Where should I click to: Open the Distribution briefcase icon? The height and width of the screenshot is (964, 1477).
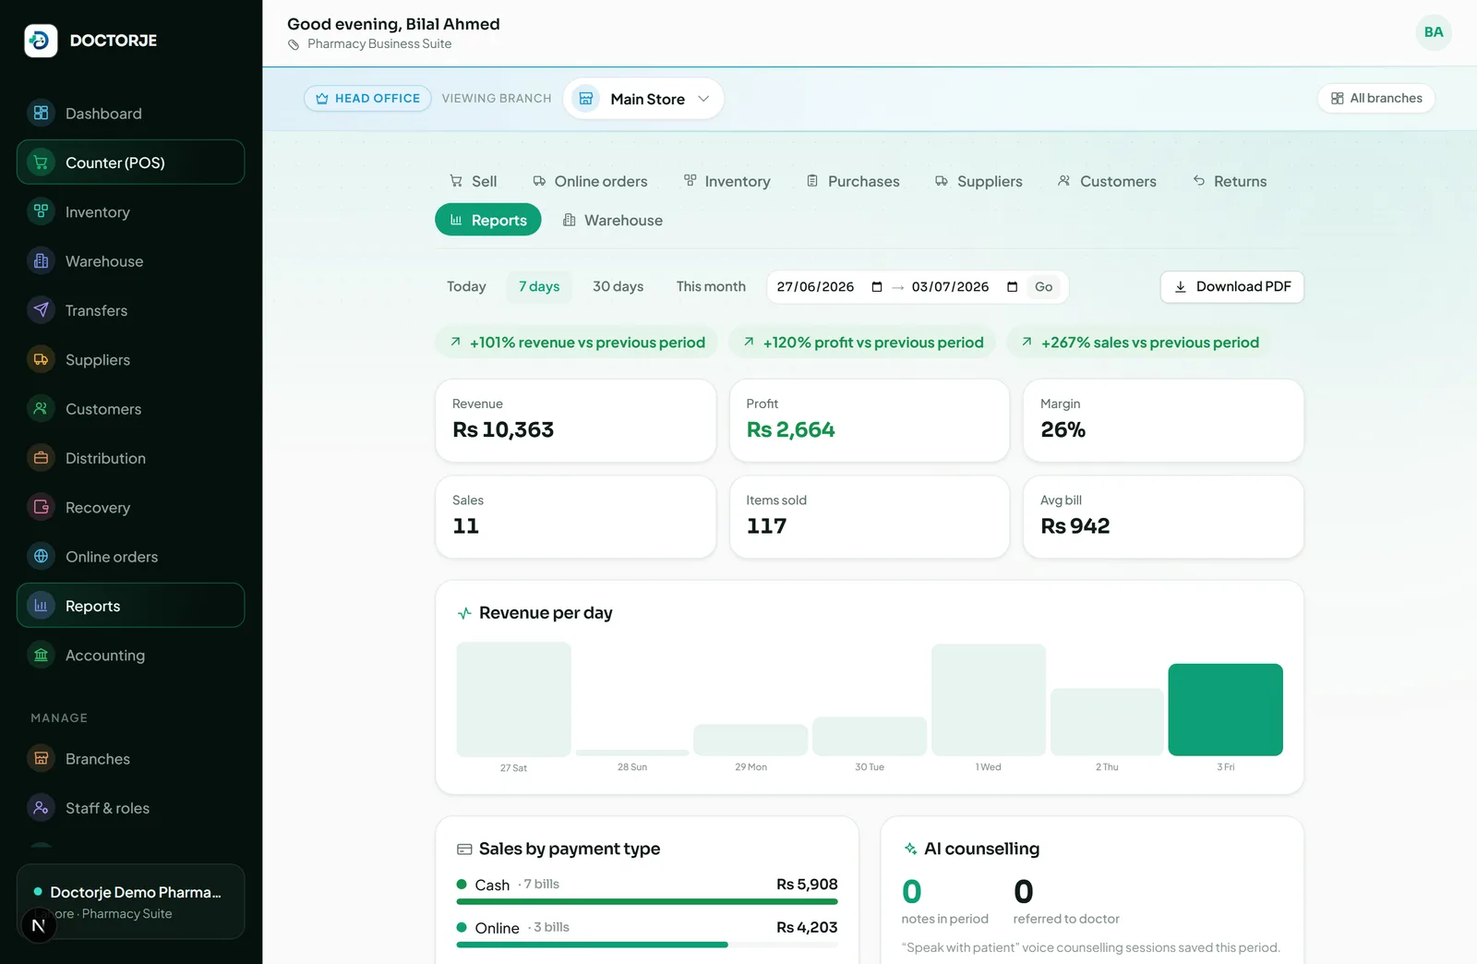click(x=41, y=458)
